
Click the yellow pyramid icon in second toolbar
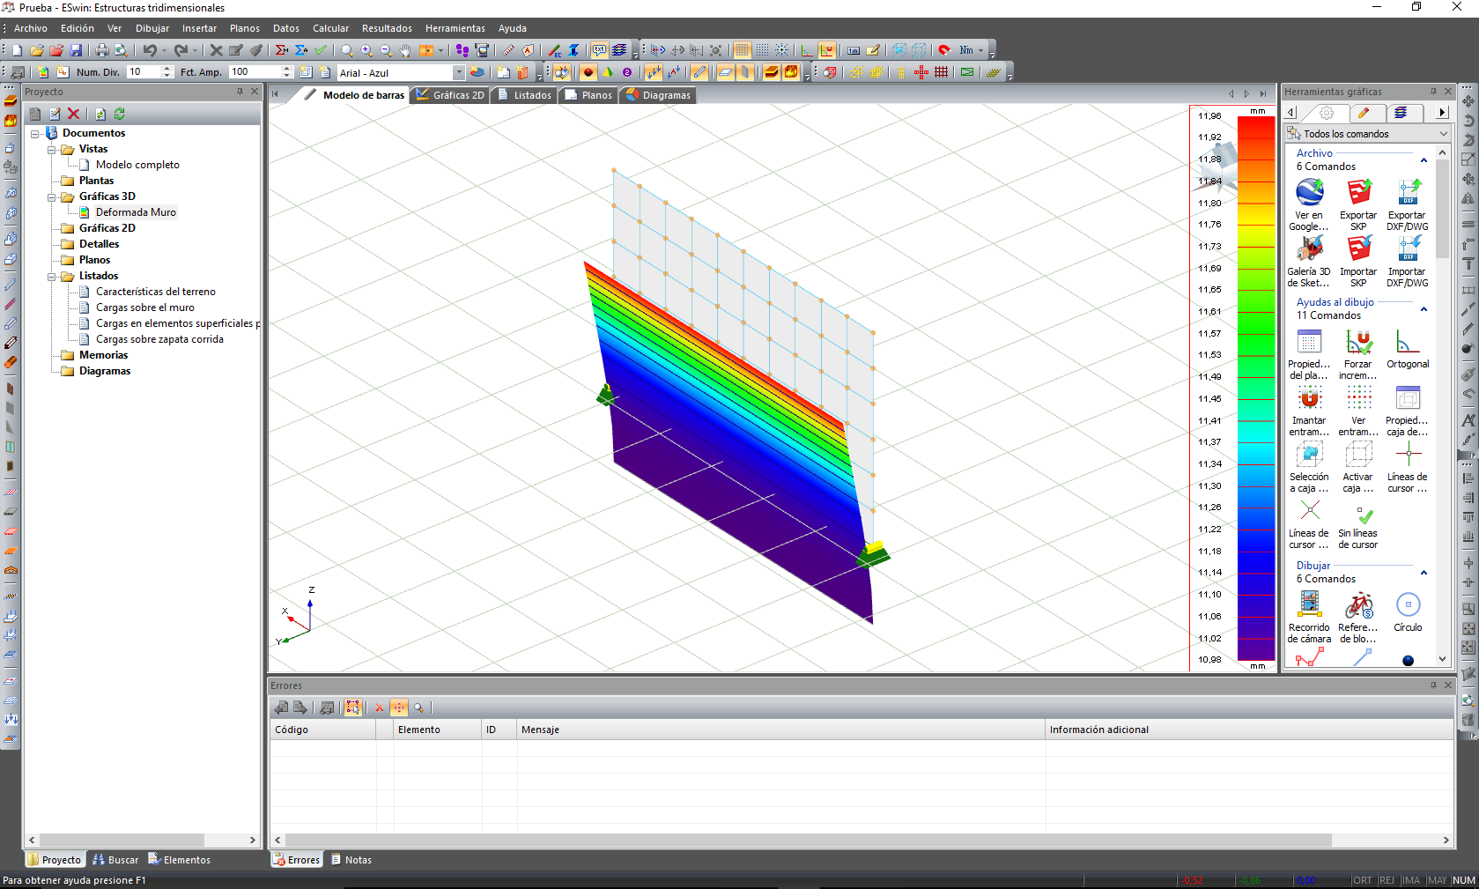(x=608, y=72)
